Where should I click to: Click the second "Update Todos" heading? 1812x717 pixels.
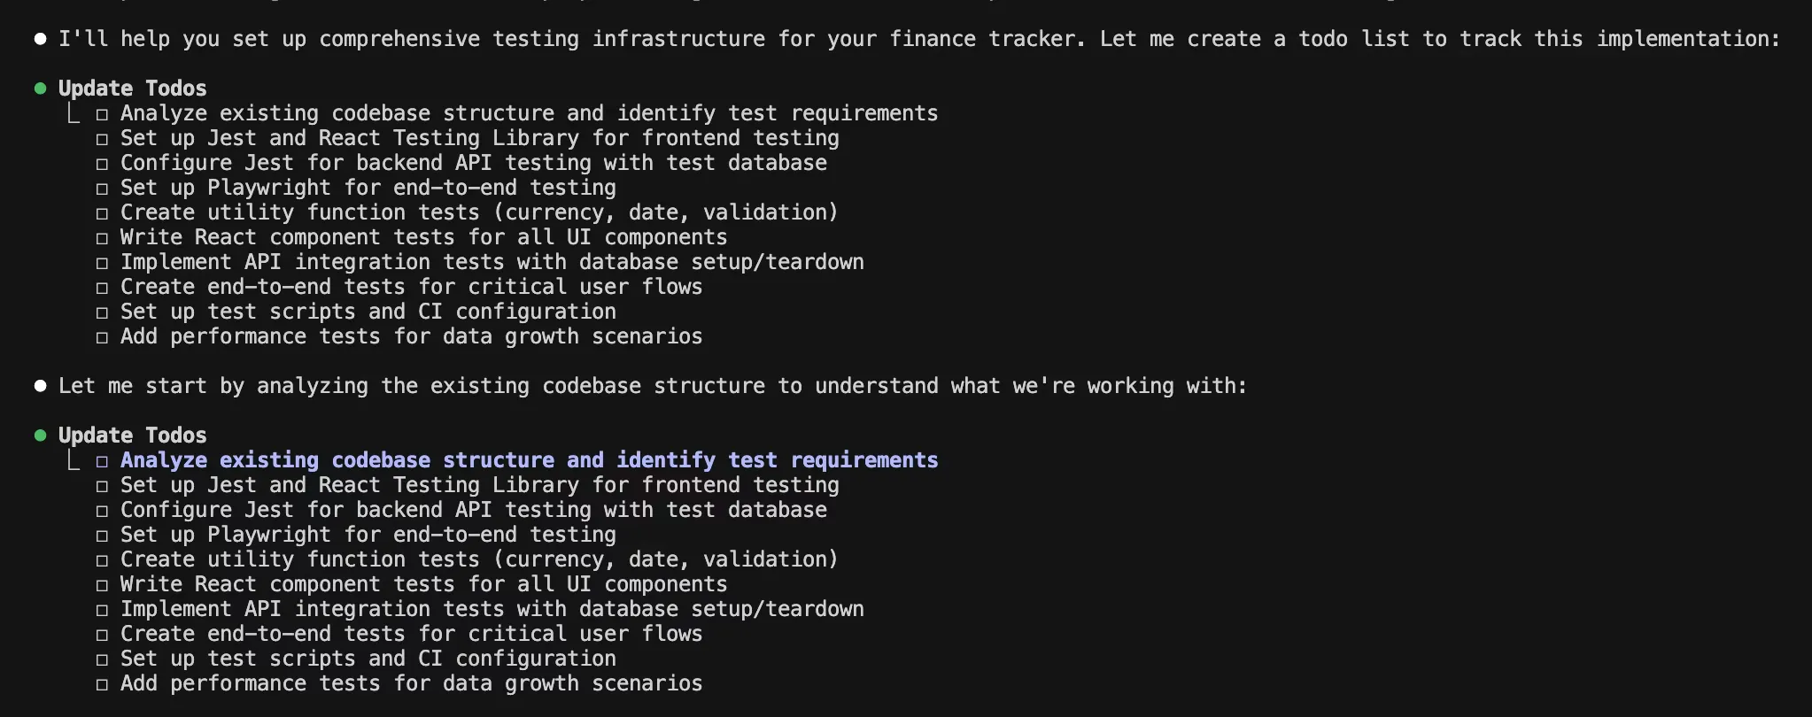point(132,436)
